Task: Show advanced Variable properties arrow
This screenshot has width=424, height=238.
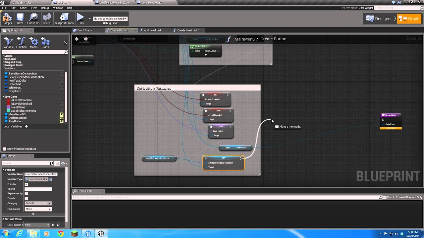Action: tap(33, 214)
